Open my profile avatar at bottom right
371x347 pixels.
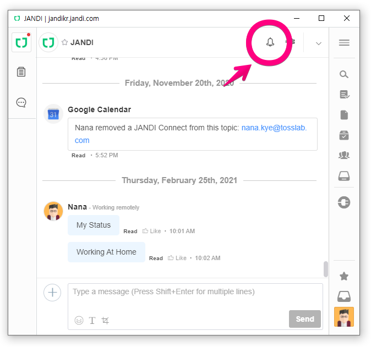click(344, 317)
